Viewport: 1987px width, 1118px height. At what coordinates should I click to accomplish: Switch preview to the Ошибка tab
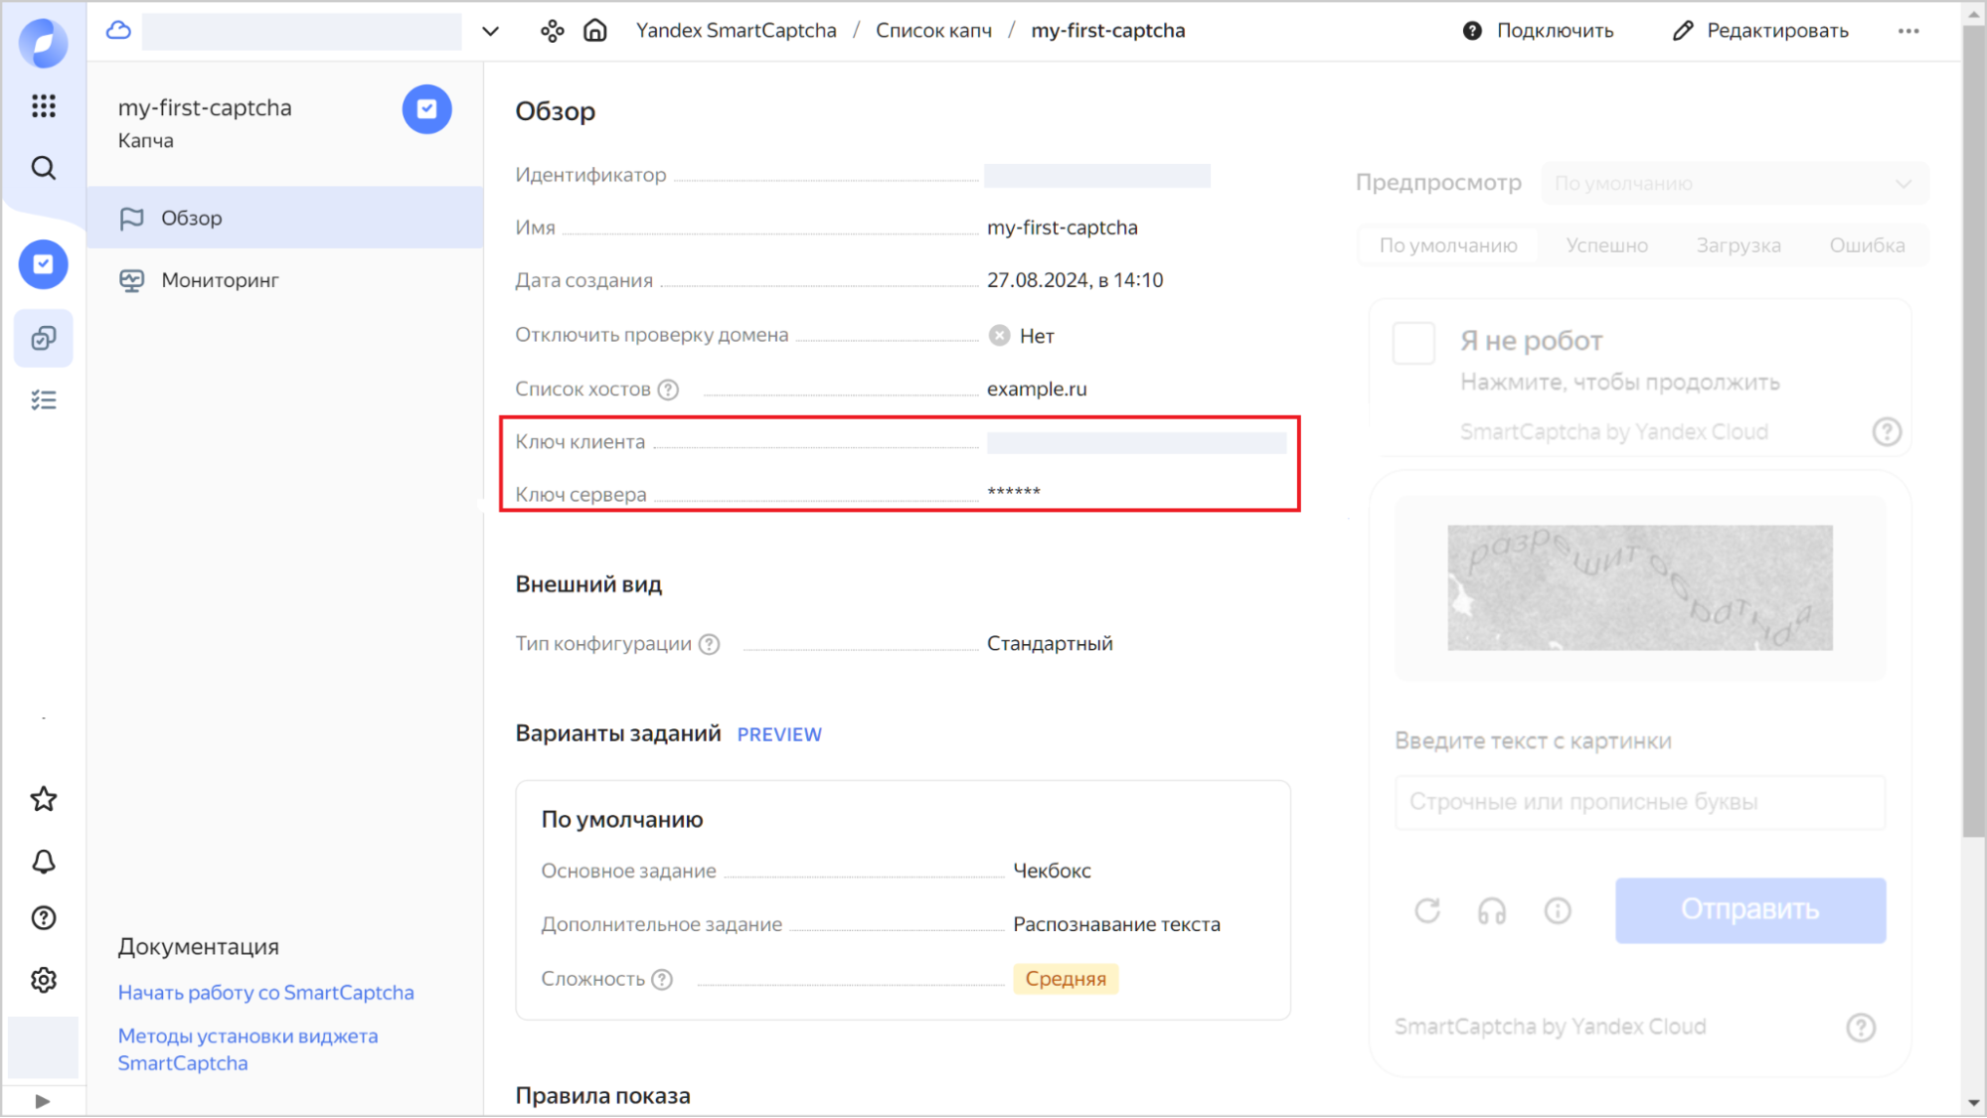pyautogui.click(x=1867, y=245)
